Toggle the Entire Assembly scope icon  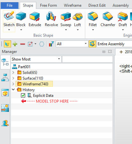tap(92, 44)
